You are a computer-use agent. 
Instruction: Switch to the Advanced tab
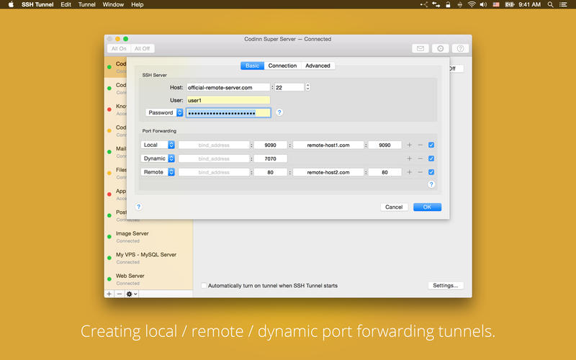[x=318, y=66]
